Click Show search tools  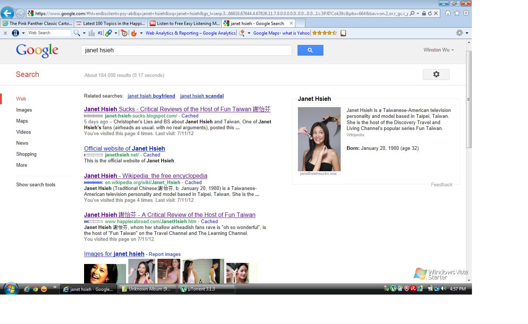pos(36,184)
